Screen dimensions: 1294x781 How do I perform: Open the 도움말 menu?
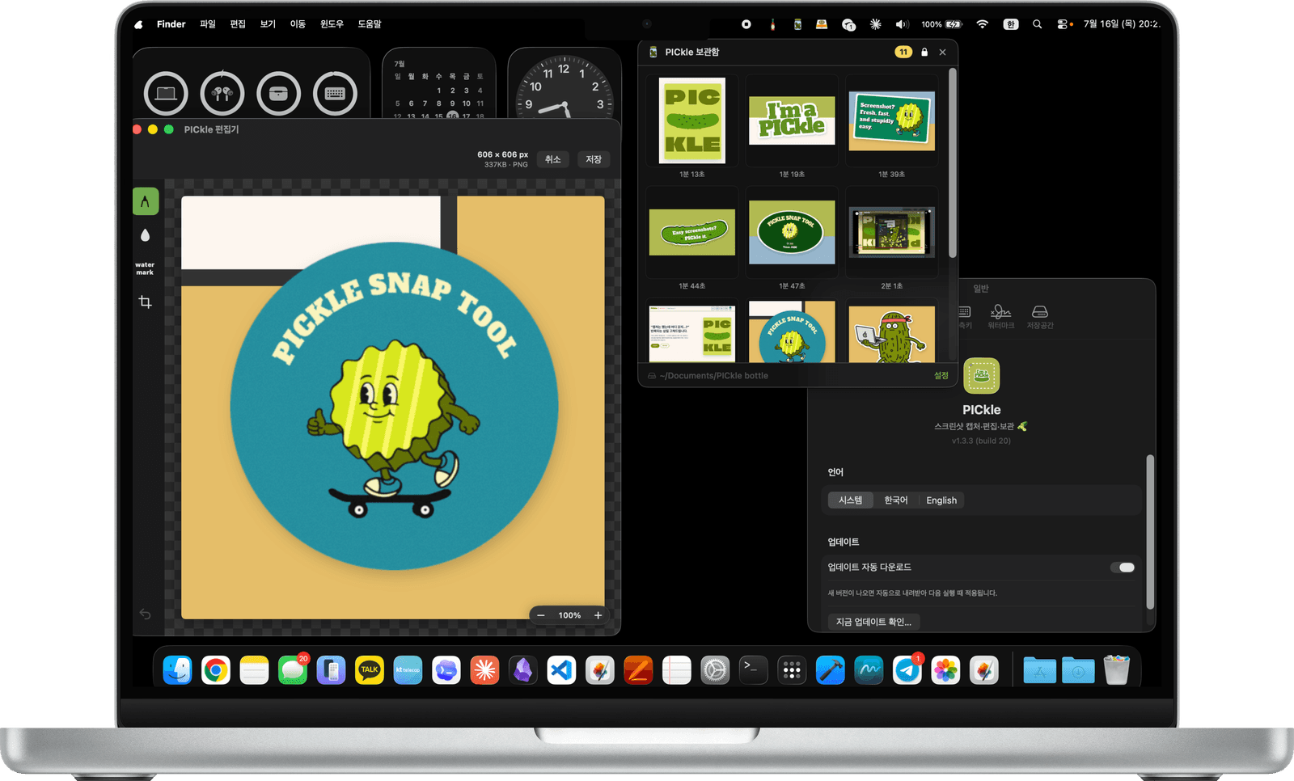[x=370, y=24]
